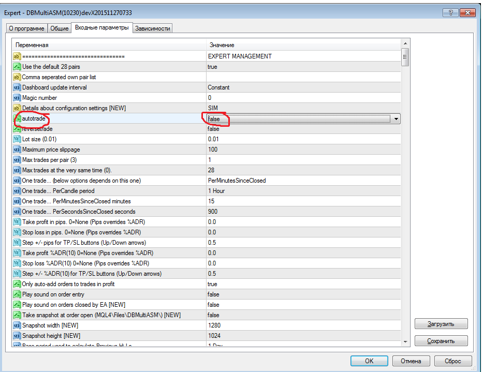Image resolution: width=483 pixels, height=372 pixels.
Task: Click the double icon of 'Stop loss in pips' row
Action: pyautogui.click(x=17, y=232)
